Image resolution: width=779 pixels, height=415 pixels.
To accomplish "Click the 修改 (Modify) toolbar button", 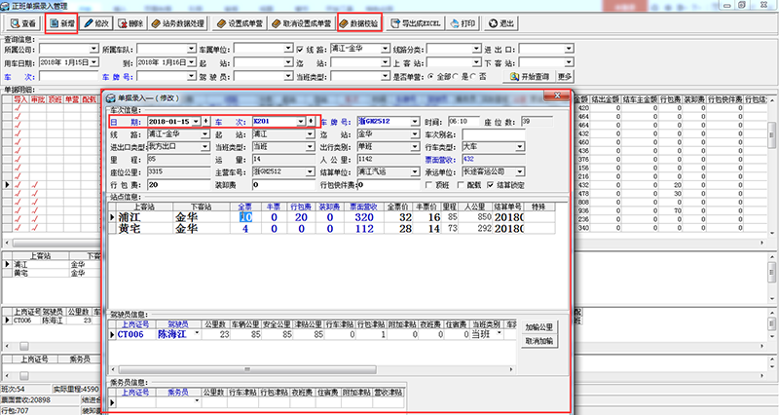I will click(96, 23).
